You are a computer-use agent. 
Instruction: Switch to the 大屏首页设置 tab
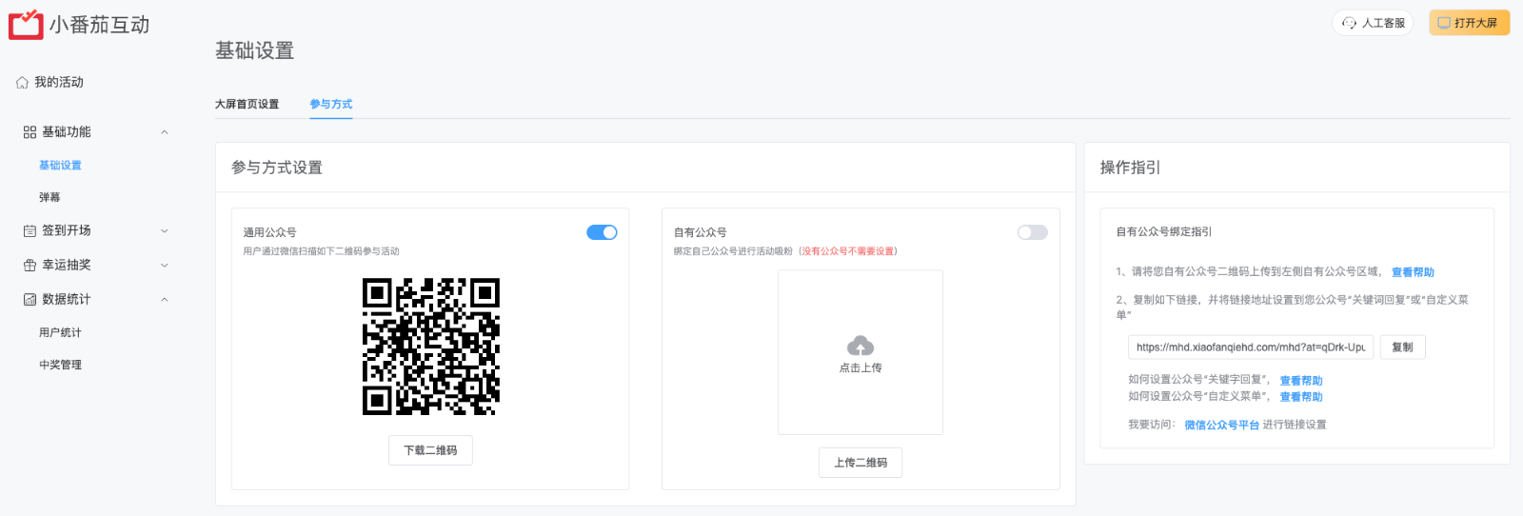coord(247,105)
